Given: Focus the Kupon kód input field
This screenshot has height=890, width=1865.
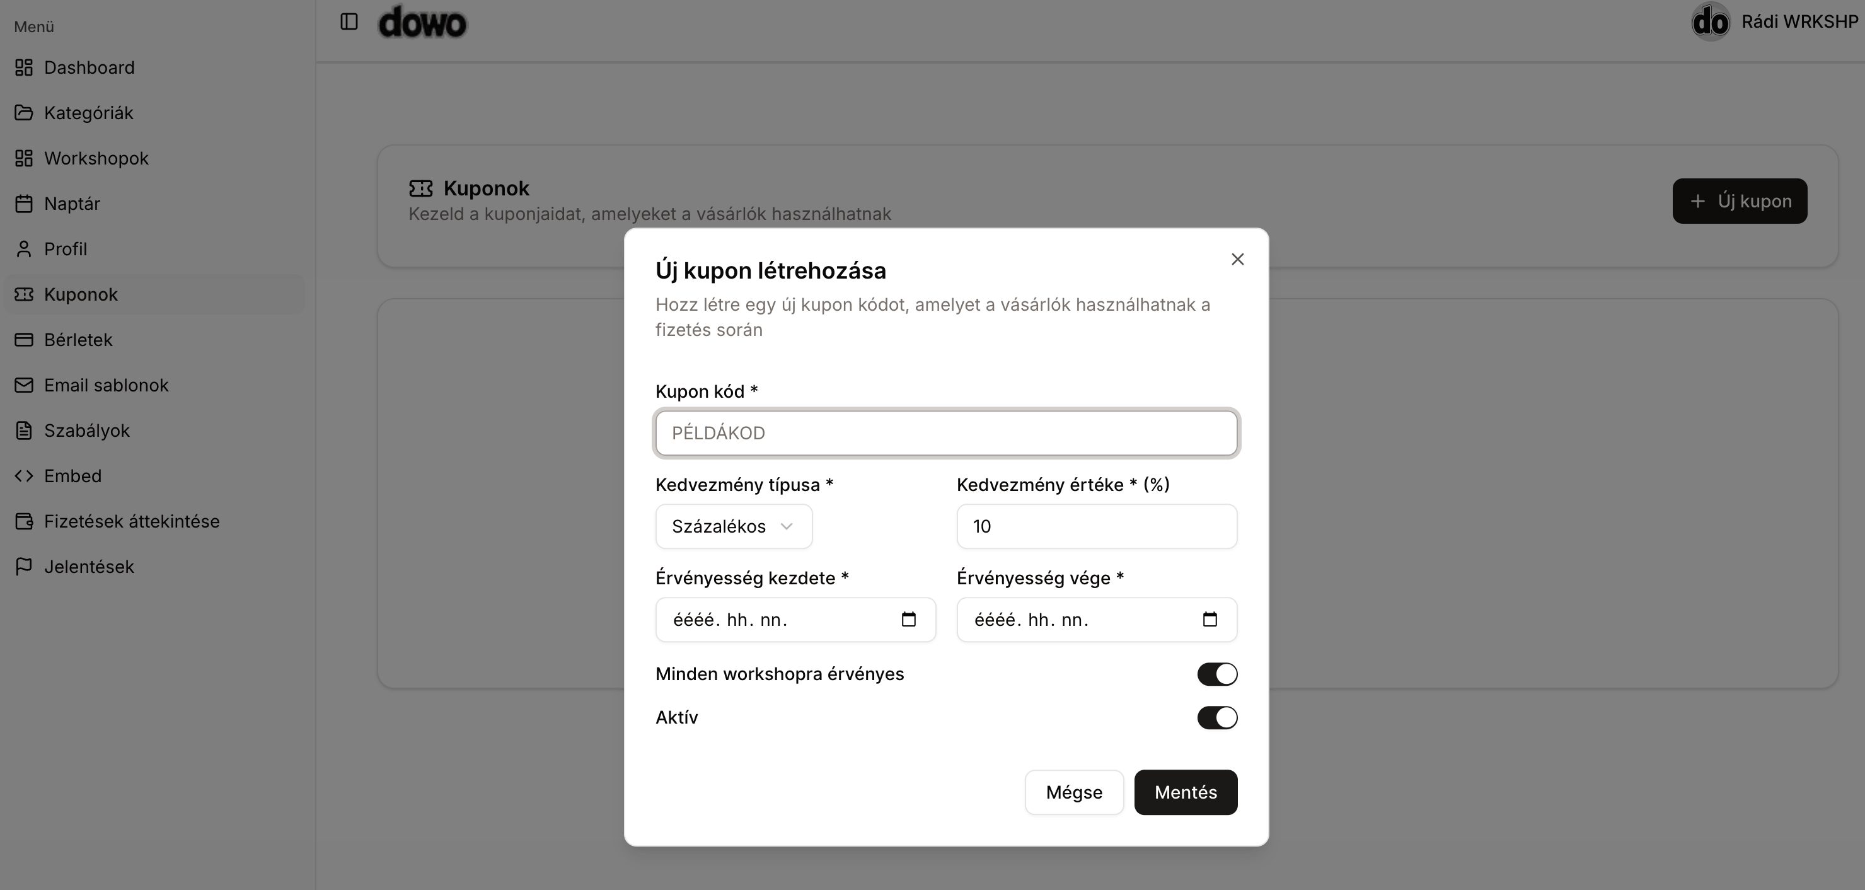Looking at the screenshot, I should 945,433.
